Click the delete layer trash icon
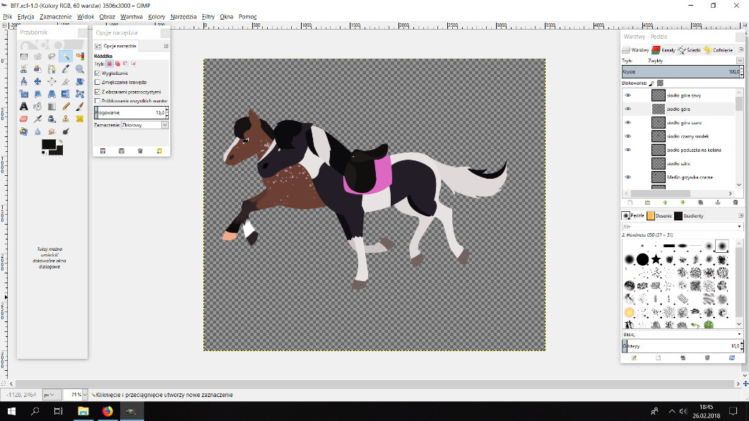 pos(736,203)
